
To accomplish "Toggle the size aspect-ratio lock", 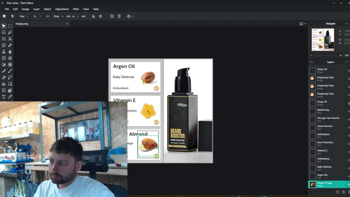I will click(x=73, y=16).
